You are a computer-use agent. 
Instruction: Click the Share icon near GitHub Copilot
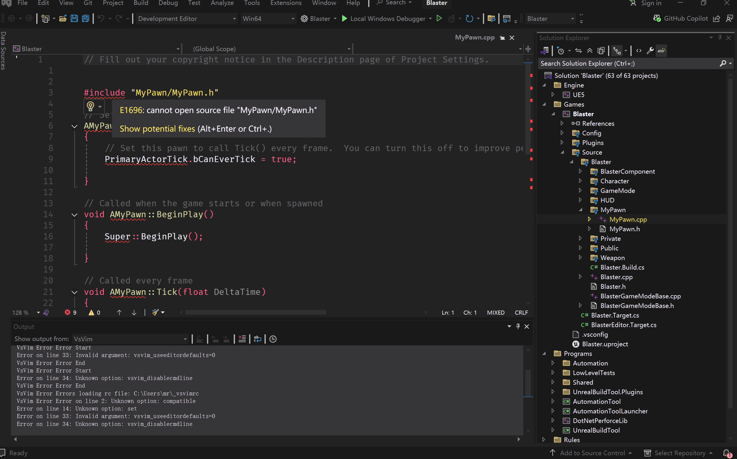pos(716,19)
